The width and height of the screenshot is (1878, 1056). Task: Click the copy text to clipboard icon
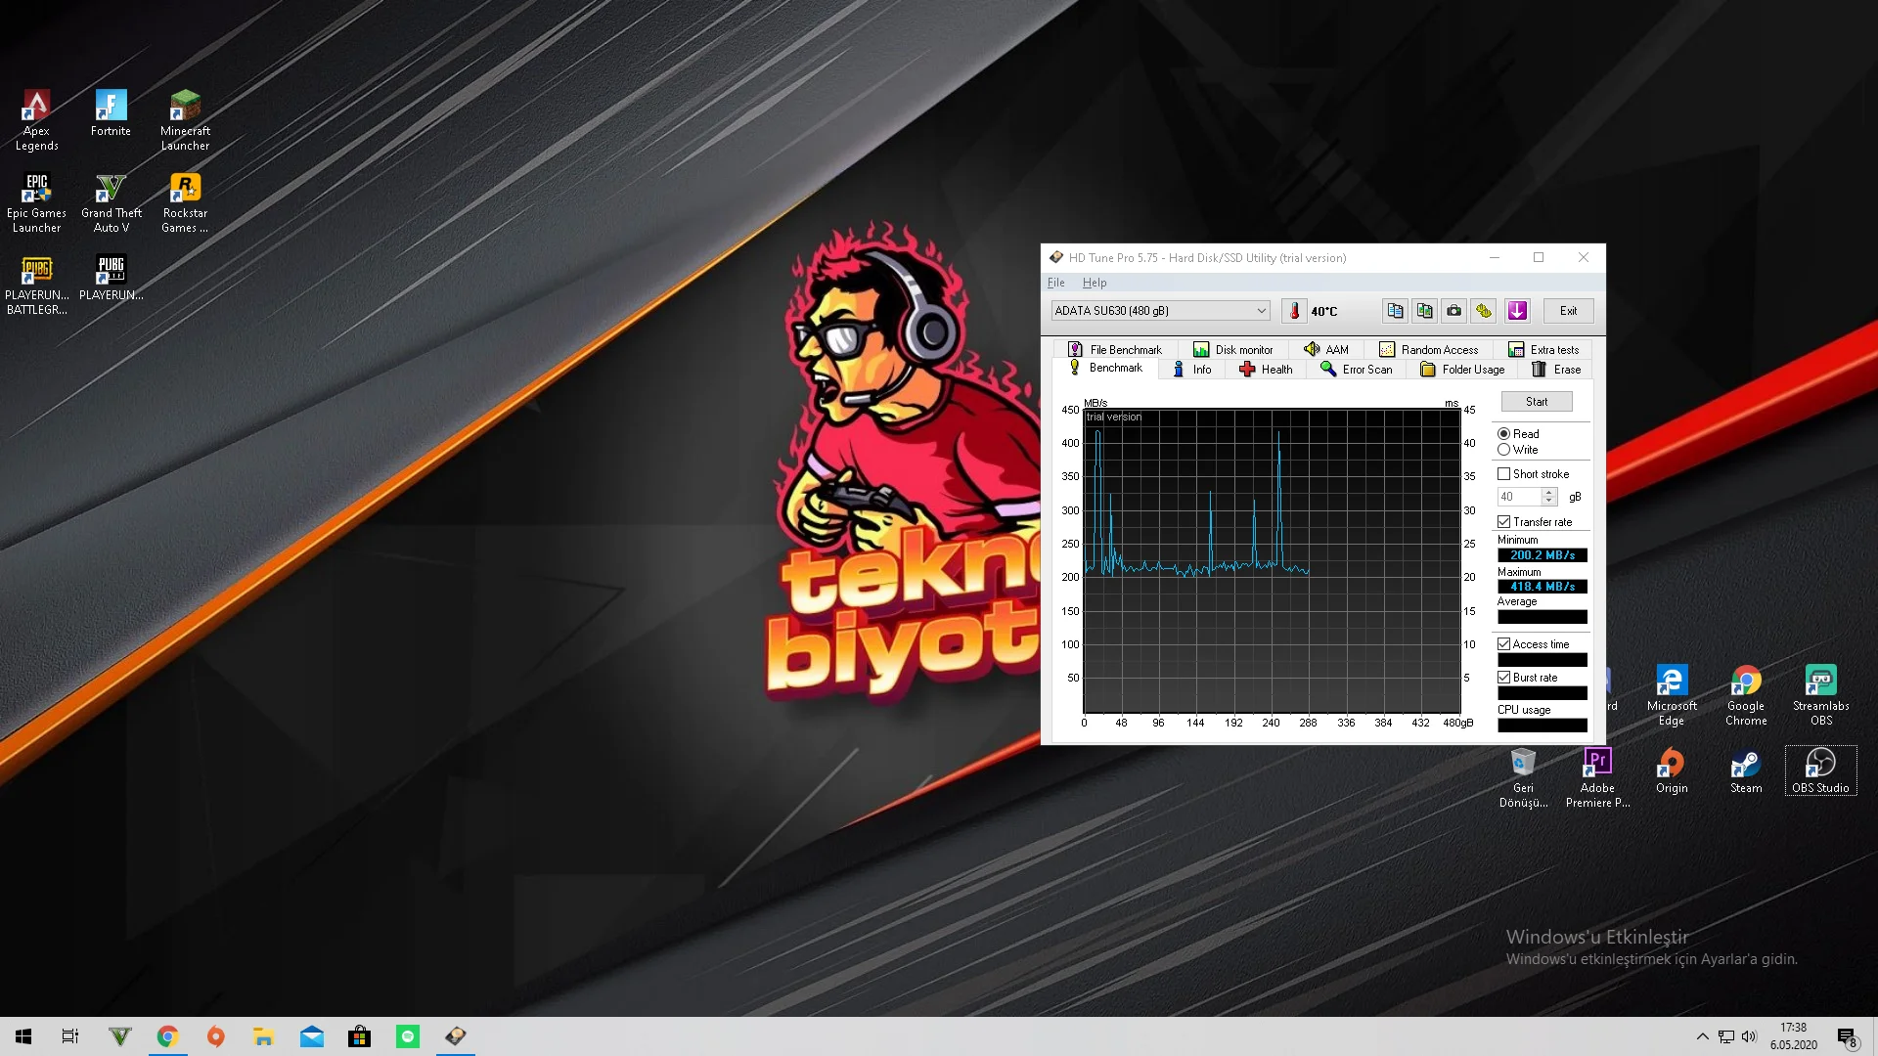click(x=1395, y=311)
